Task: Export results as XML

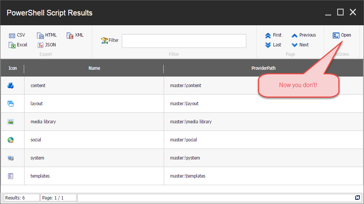Action: pyautogui.click(x=75, y=35)
